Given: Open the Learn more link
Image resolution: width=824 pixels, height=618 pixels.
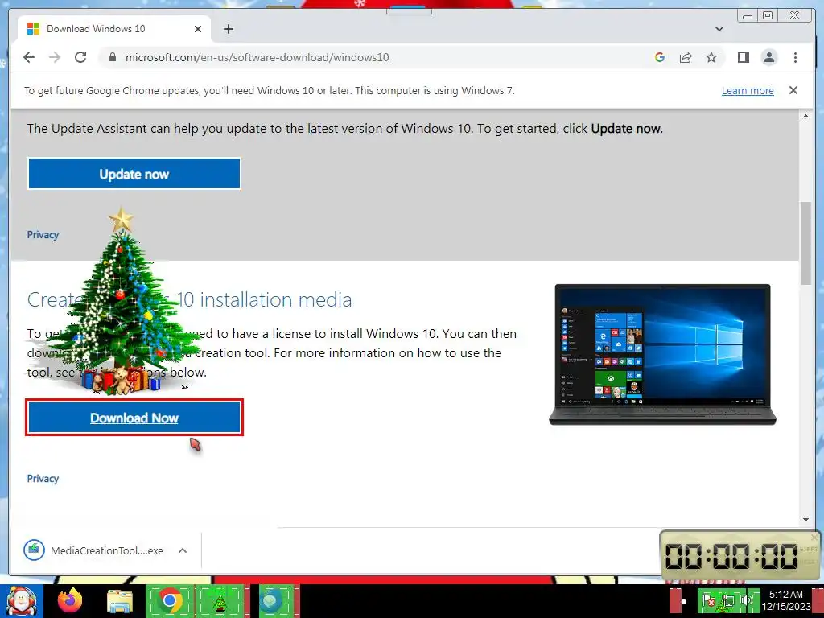Looking at the screenshot, I should point(748,90).
